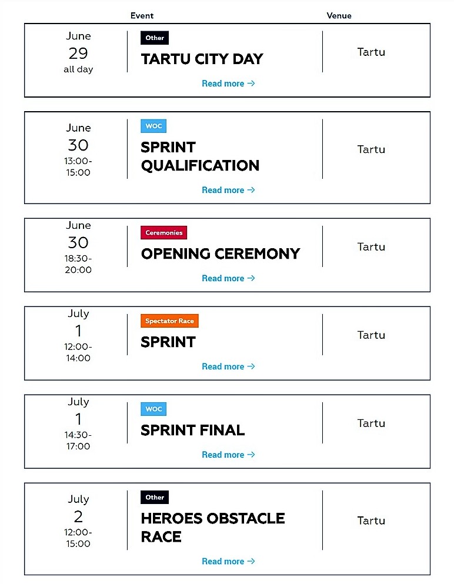Open Read more under Spectator Race Sprint

pyautogui.click(x=228, y=366)
